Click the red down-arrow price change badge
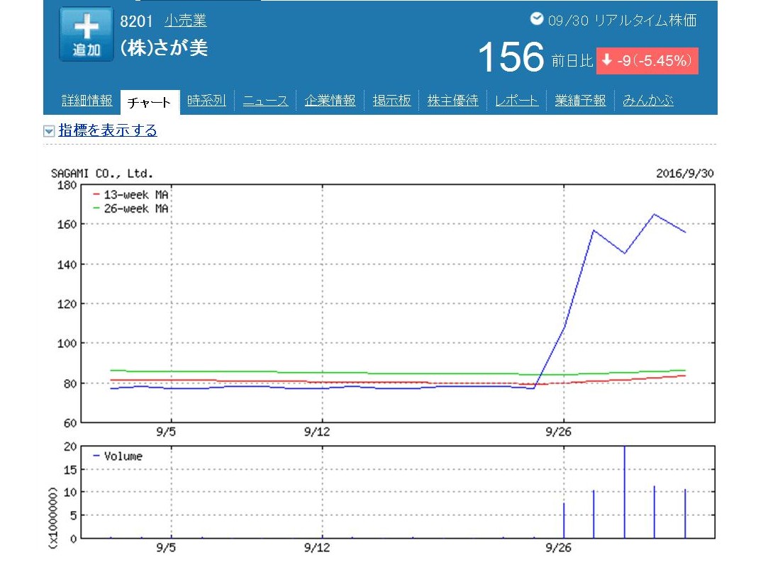This screenshot has height=579, width=768. tap(647, 61)
